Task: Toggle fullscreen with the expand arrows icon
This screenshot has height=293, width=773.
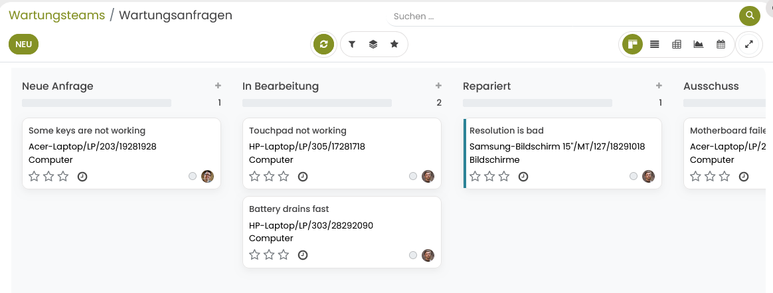Action: coord(749,45)
